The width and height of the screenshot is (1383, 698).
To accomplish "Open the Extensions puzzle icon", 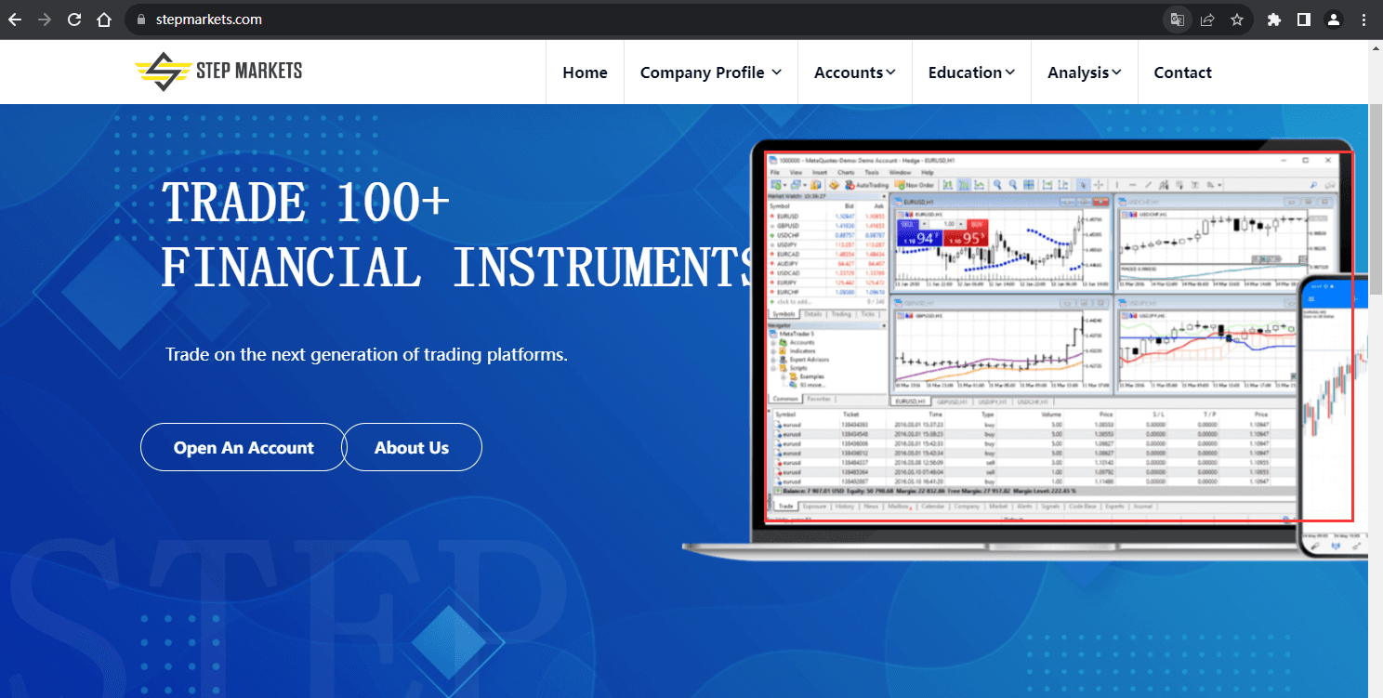I will tap(1274, 20).
